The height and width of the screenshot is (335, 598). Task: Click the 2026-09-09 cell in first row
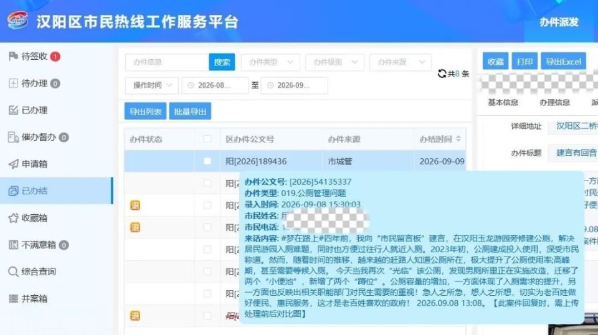[x=442, y=161]
